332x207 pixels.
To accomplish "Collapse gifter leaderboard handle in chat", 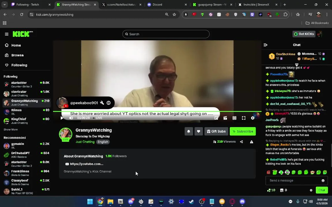I will 297,64.
